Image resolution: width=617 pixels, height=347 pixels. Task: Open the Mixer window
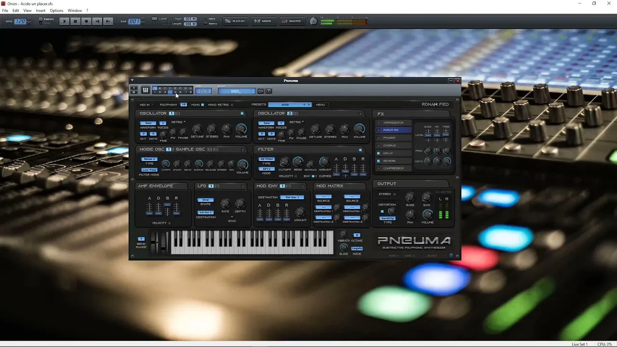(263, 21)
